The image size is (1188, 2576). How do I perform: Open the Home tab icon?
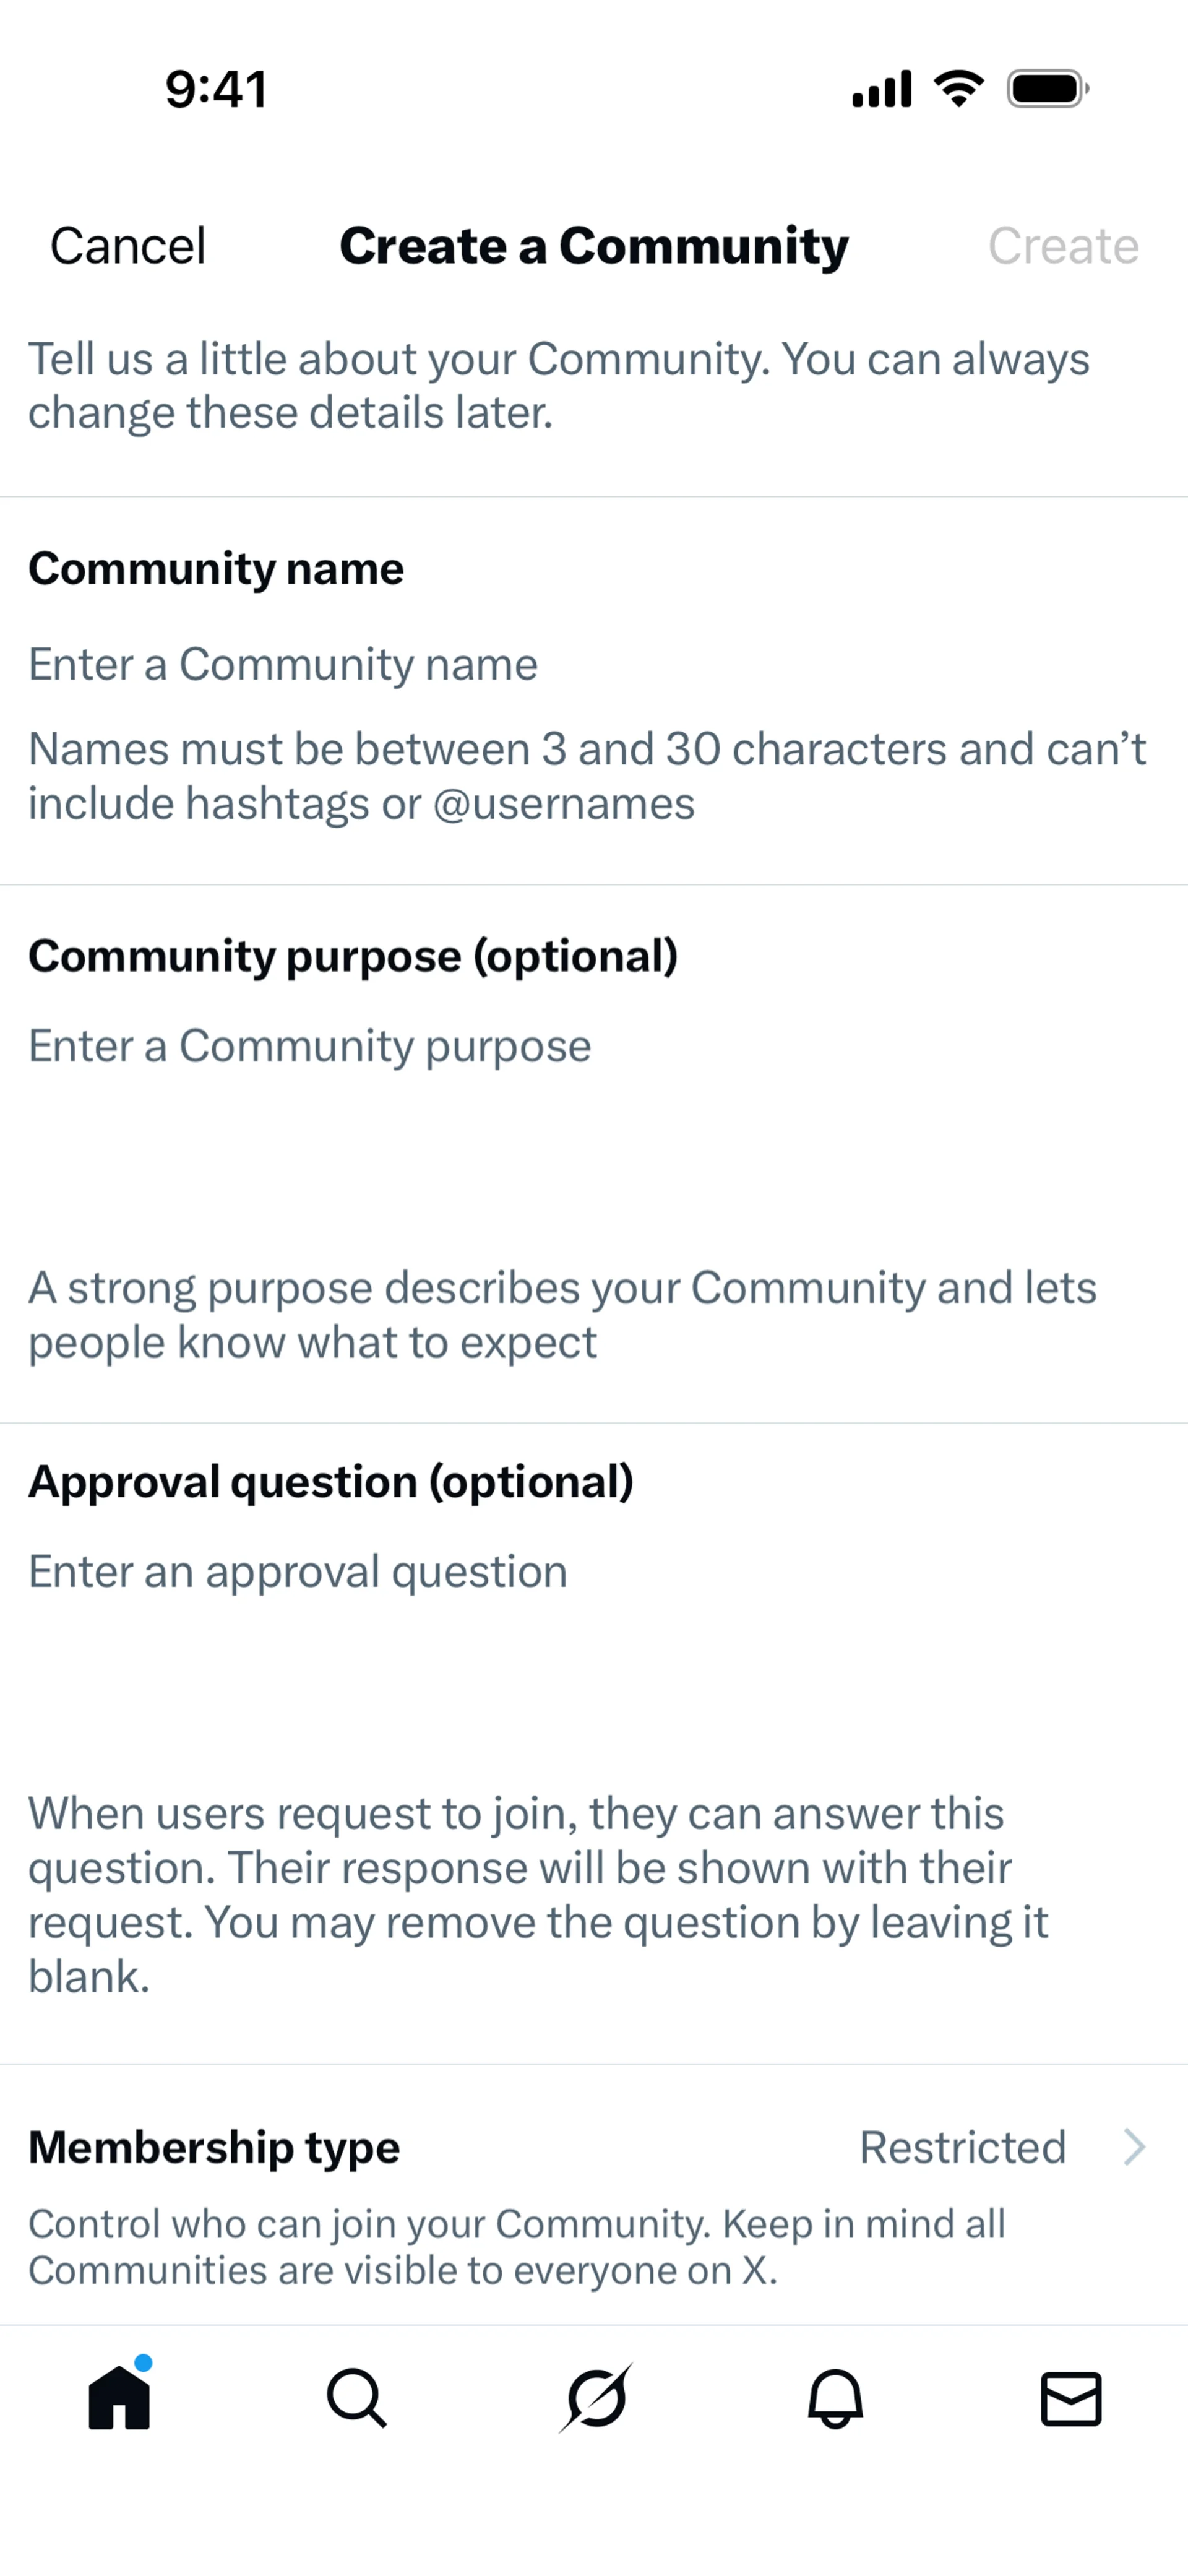119,2397
